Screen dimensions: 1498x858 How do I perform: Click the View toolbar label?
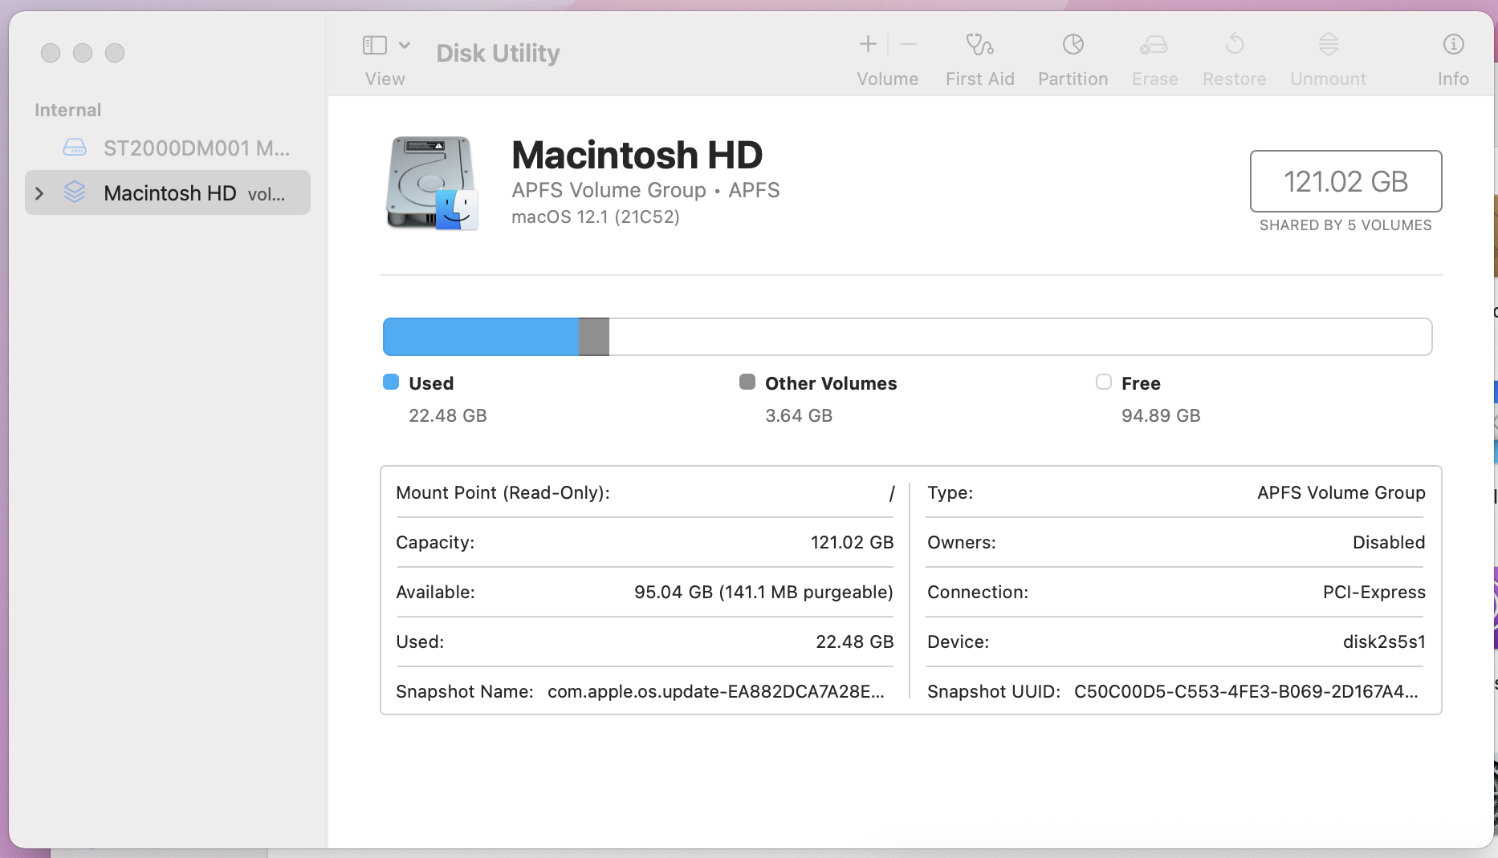click(385, 79)
